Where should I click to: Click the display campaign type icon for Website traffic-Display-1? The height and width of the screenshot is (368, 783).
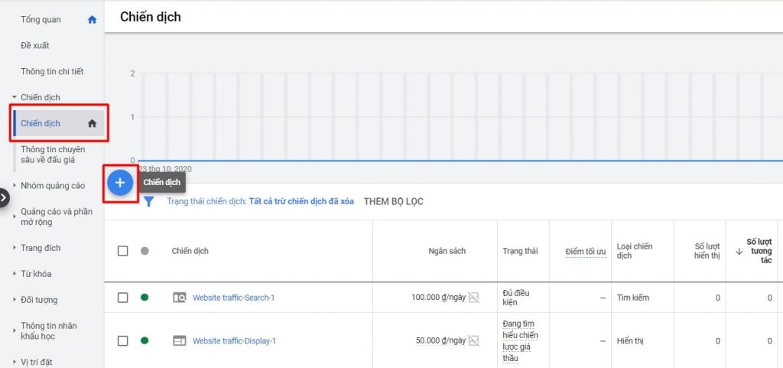pos(180,340)
